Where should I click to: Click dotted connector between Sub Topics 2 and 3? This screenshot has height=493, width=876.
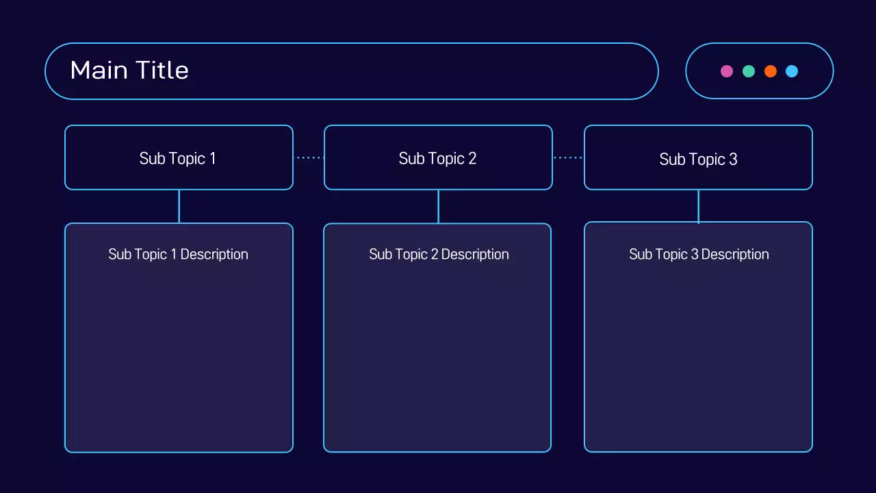568,157
